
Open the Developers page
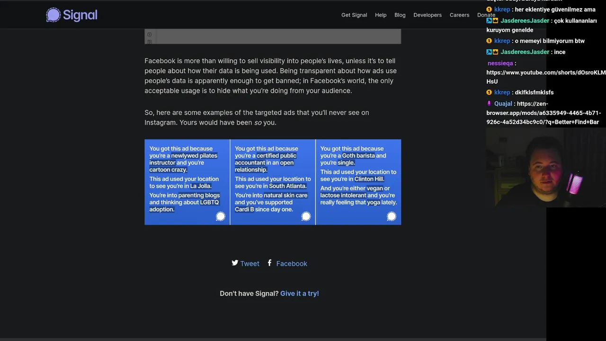pos(428,15)
